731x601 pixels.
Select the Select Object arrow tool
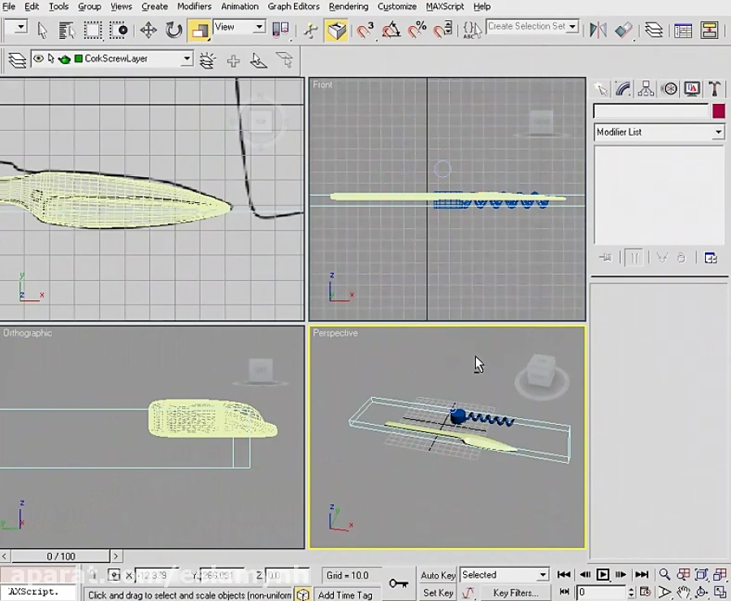[x=42, y=31]
